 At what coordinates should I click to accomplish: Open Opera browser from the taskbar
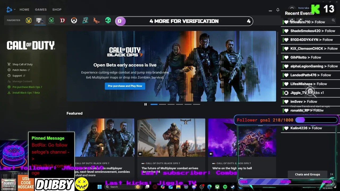155,187
